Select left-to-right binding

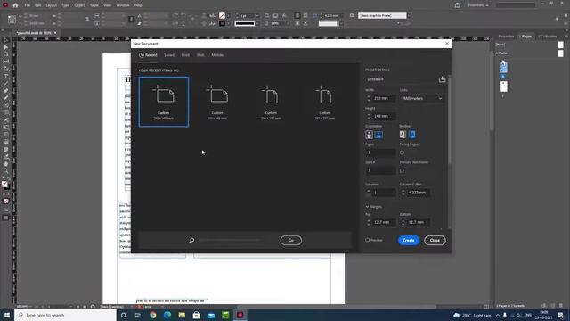click(x=403, y=135)
